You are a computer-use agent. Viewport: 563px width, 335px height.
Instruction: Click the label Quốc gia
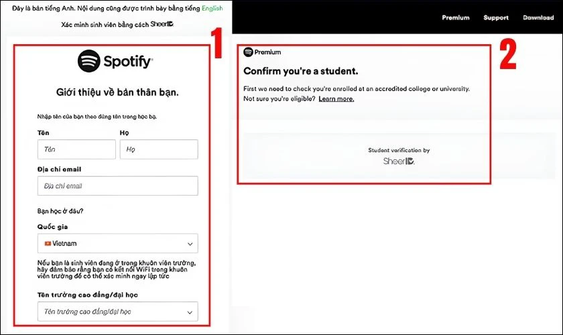click(52, 226)
